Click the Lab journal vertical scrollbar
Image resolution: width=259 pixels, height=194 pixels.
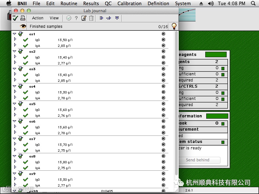point(176,103)
